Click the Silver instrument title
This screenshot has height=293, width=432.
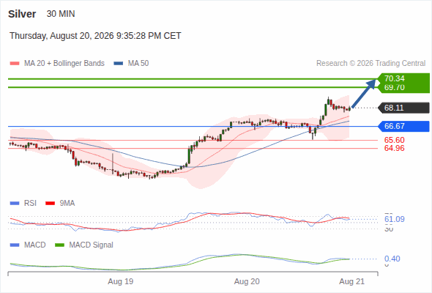(22, 14)
